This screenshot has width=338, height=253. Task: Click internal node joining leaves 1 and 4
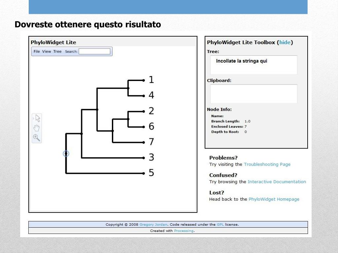(128, 88)
